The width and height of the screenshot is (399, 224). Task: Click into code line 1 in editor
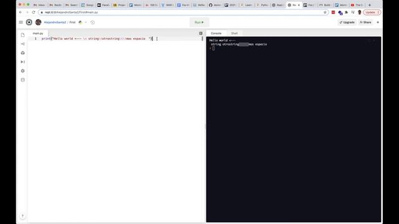(x=97, y=39)
